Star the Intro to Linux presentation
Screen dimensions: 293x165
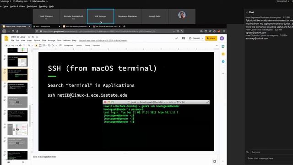point(29,37)
